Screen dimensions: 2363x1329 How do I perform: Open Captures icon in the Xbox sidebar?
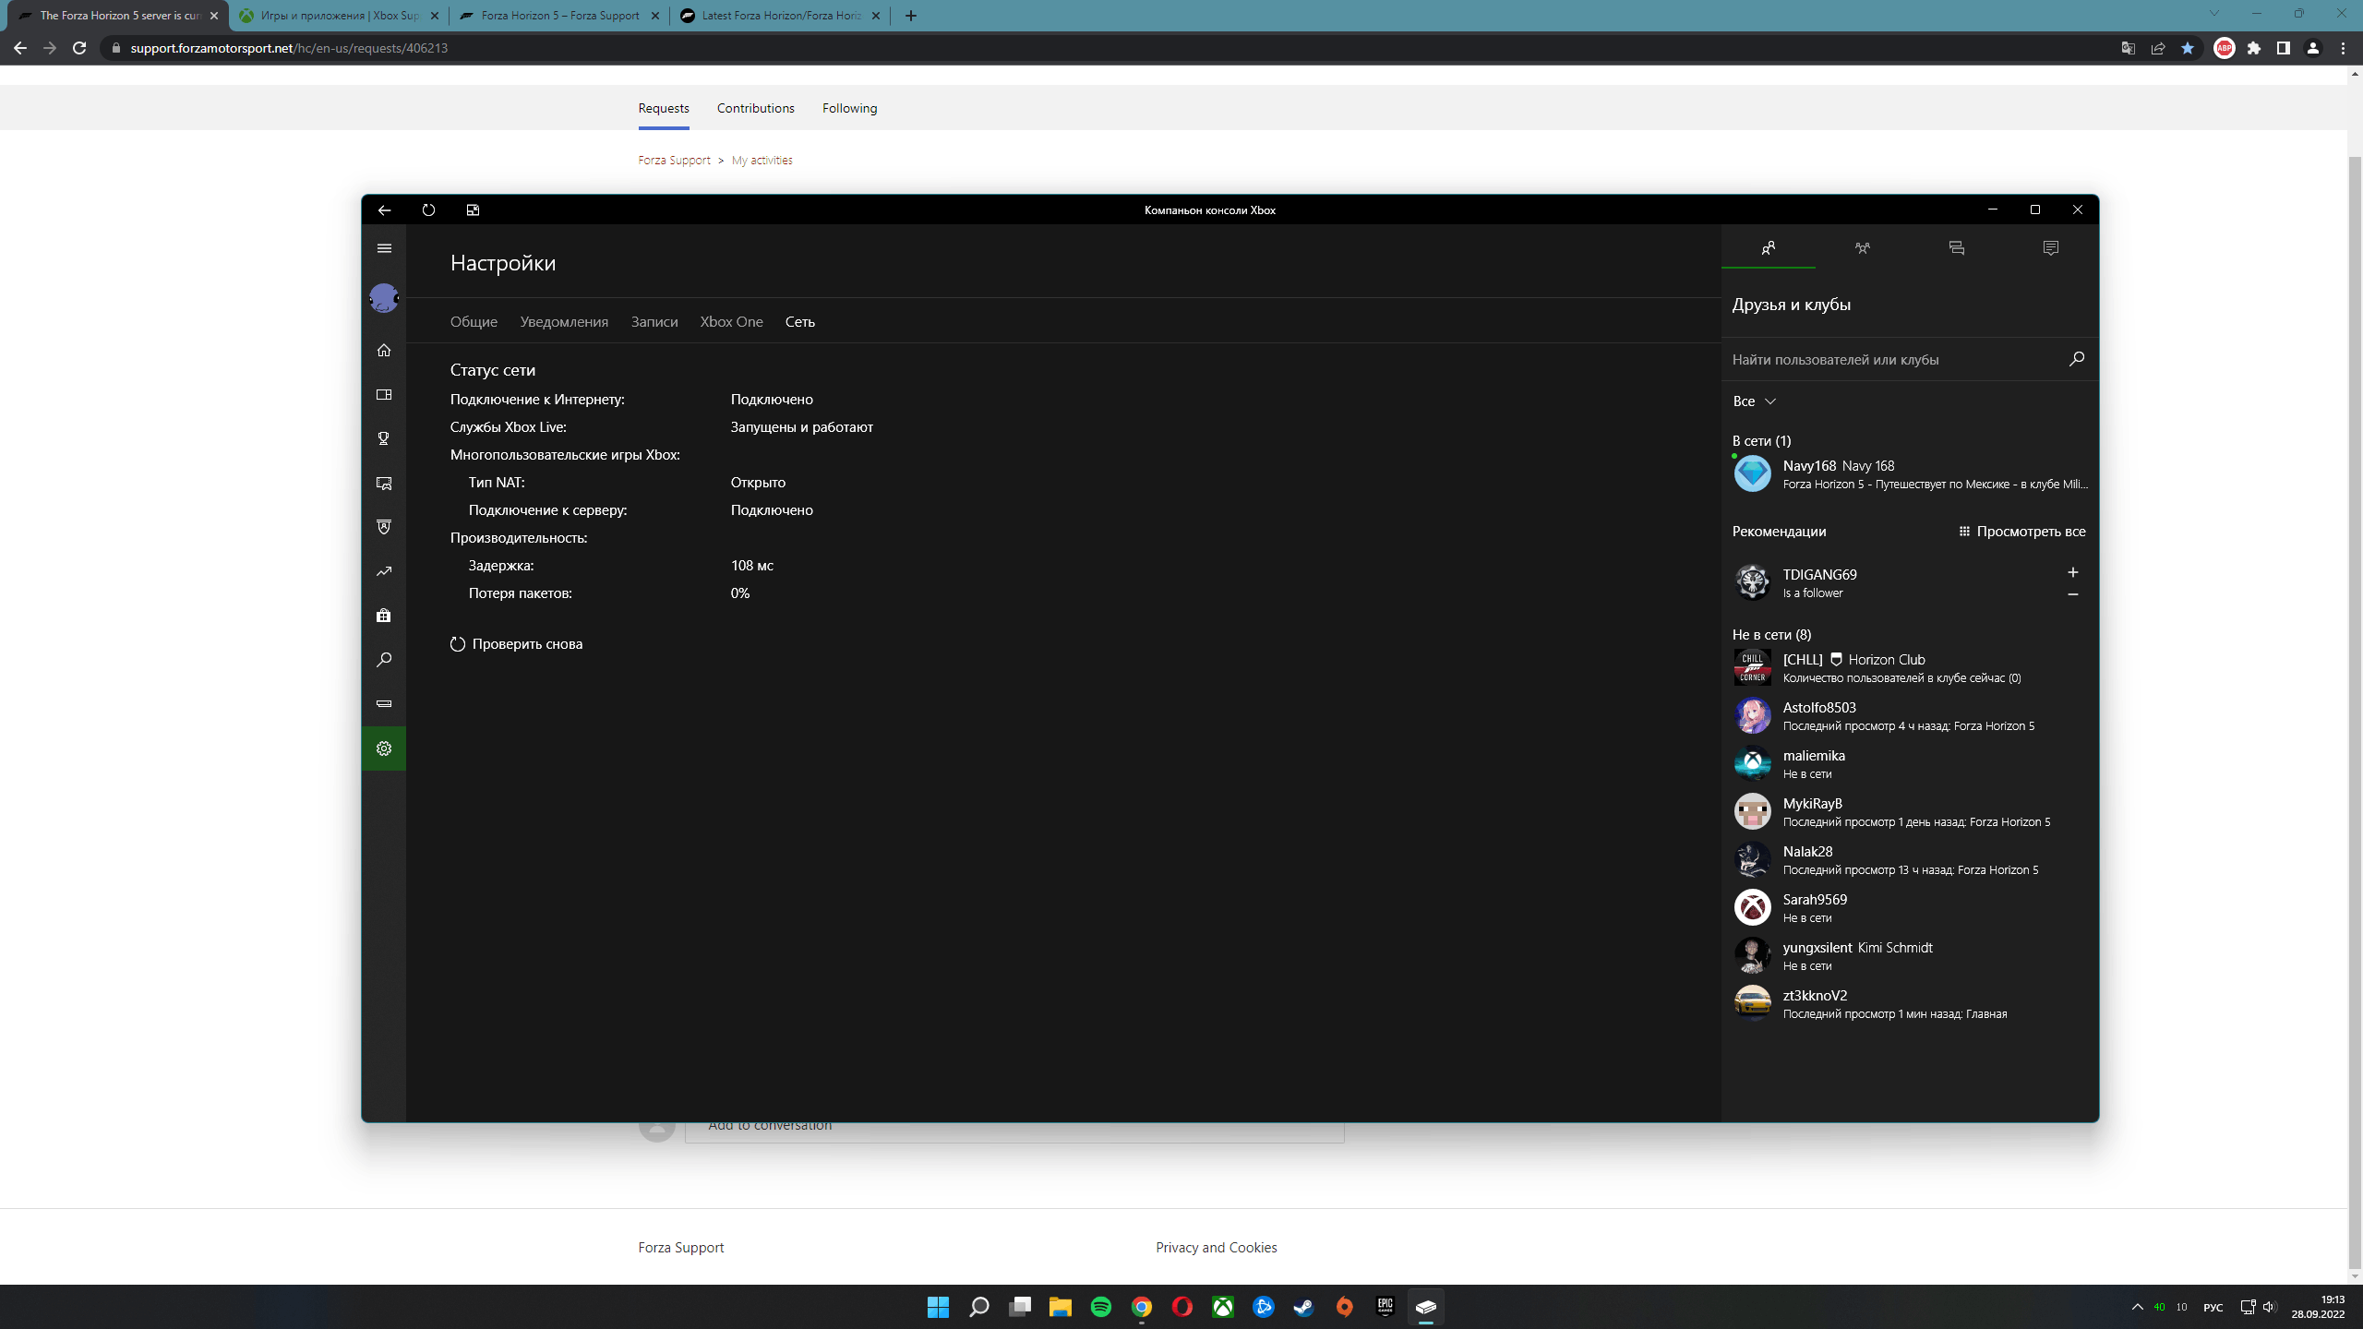[x=384, y=484]
